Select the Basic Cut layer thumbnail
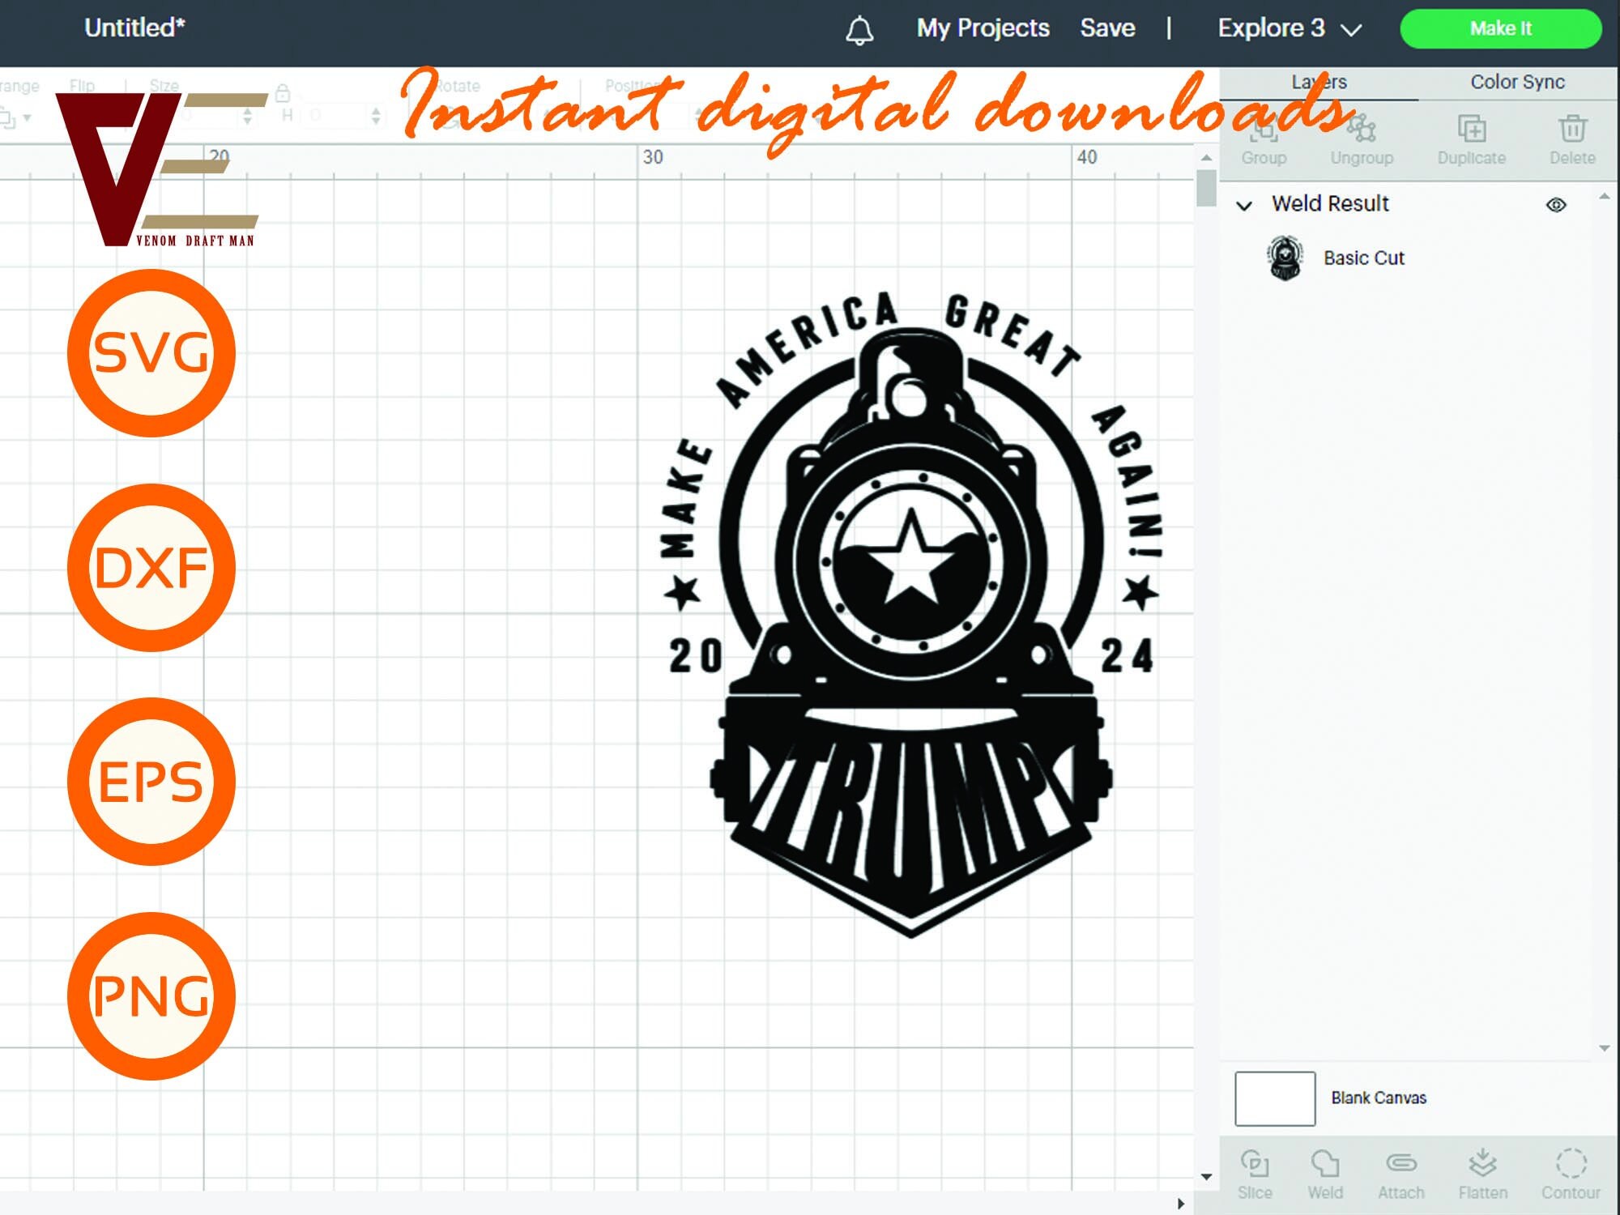 click(1285, 258)
